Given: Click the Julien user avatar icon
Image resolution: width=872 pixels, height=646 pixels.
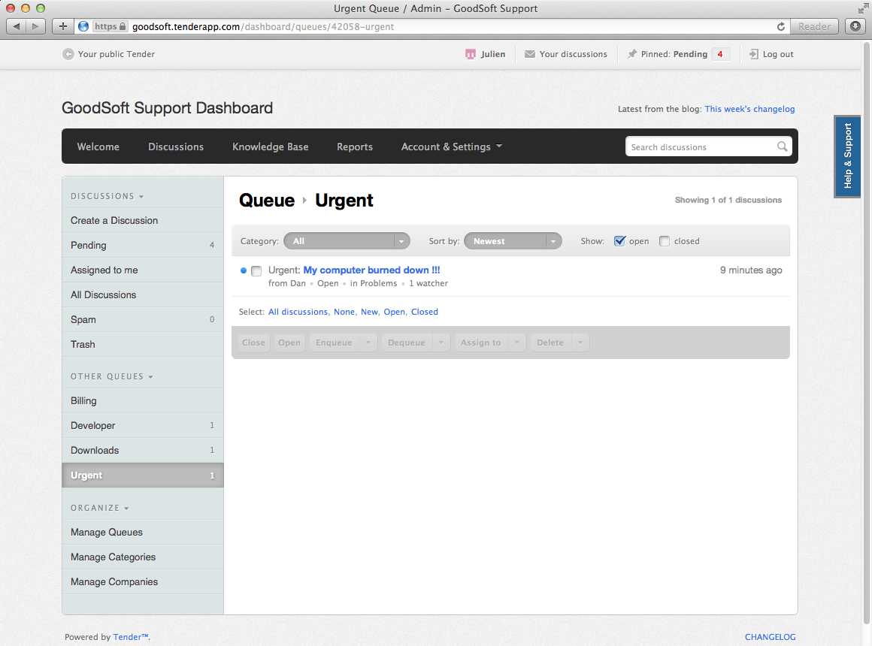Looking at the screenshot, I should pos(471,54).
